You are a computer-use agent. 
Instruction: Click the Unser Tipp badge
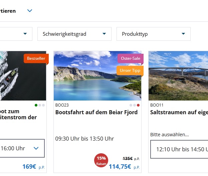[x=130, y=70]
